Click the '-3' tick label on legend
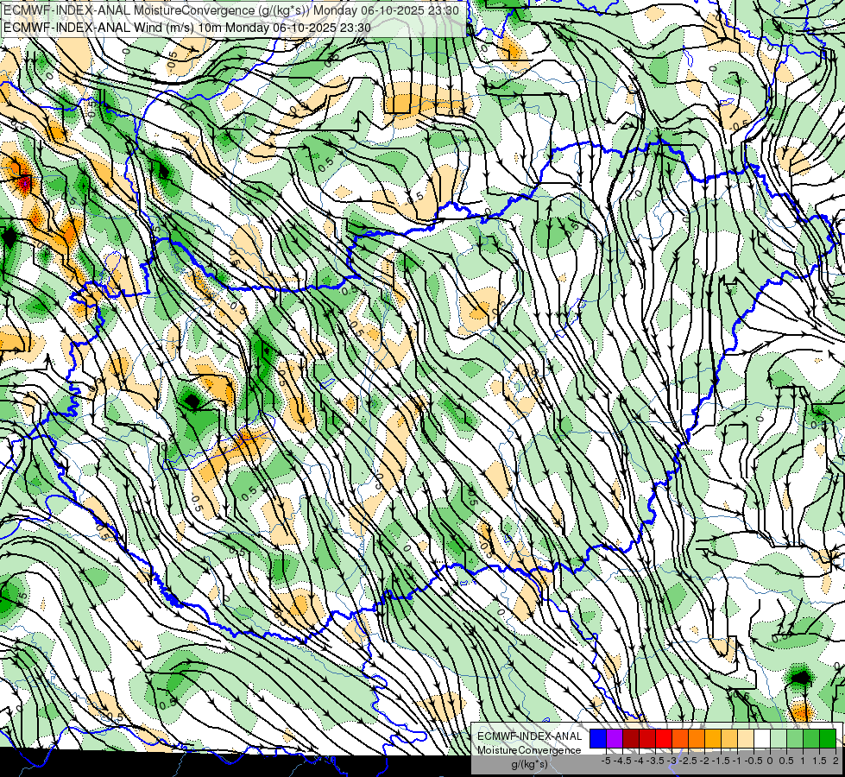The width and height of the screenshot is (845, 777). [672, 761]
